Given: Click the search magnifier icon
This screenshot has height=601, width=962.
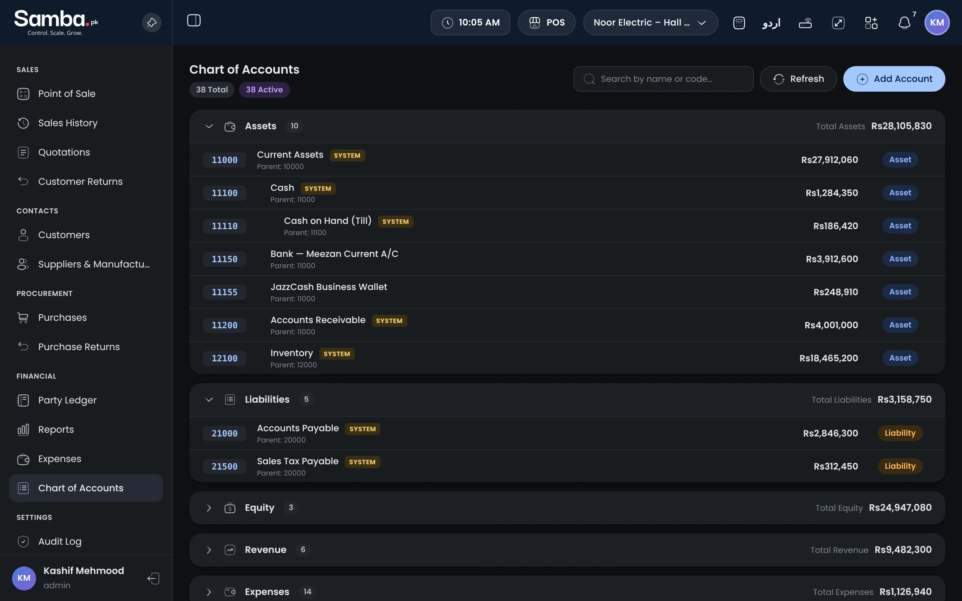Looking at the screenshot, I should 589,79.
